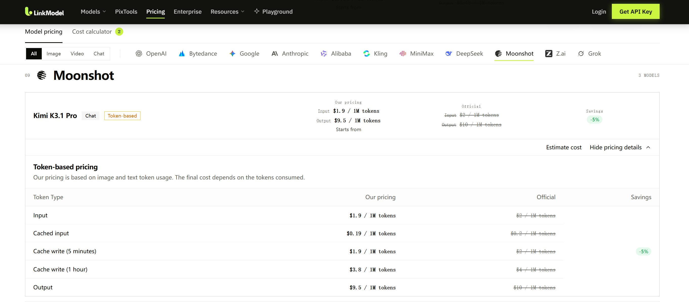Open the Models dropdown menu
This screenshot has height=302, width=689.
point(93,11)
